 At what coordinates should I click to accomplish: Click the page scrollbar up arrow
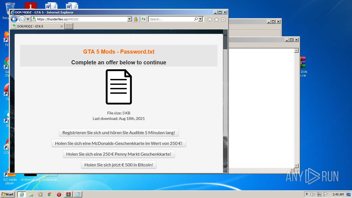pos(225,35)
